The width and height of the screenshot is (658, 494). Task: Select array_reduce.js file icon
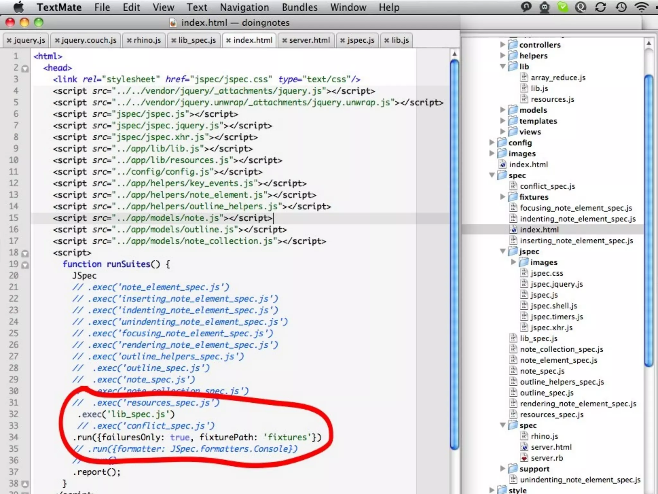524,77
